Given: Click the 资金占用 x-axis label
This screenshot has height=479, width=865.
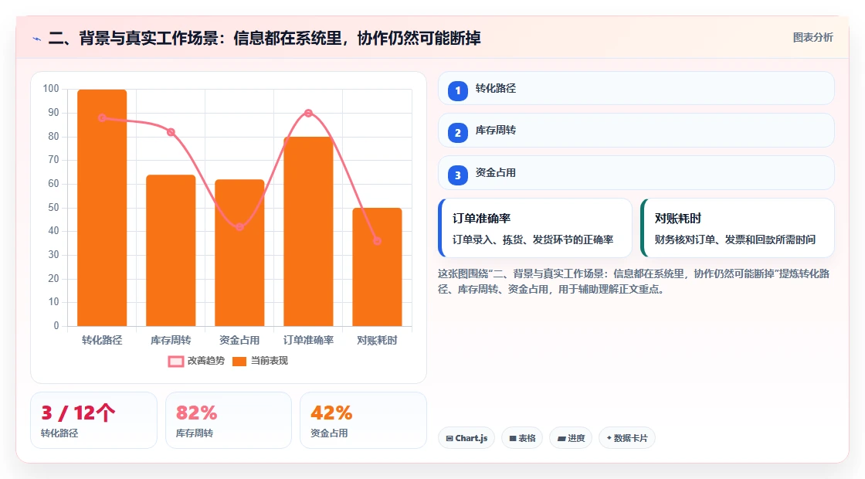Looking at the screenshot, I should coord(239,341).
